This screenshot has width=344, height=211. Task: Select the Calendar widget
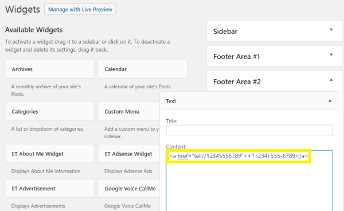[143, 69]
